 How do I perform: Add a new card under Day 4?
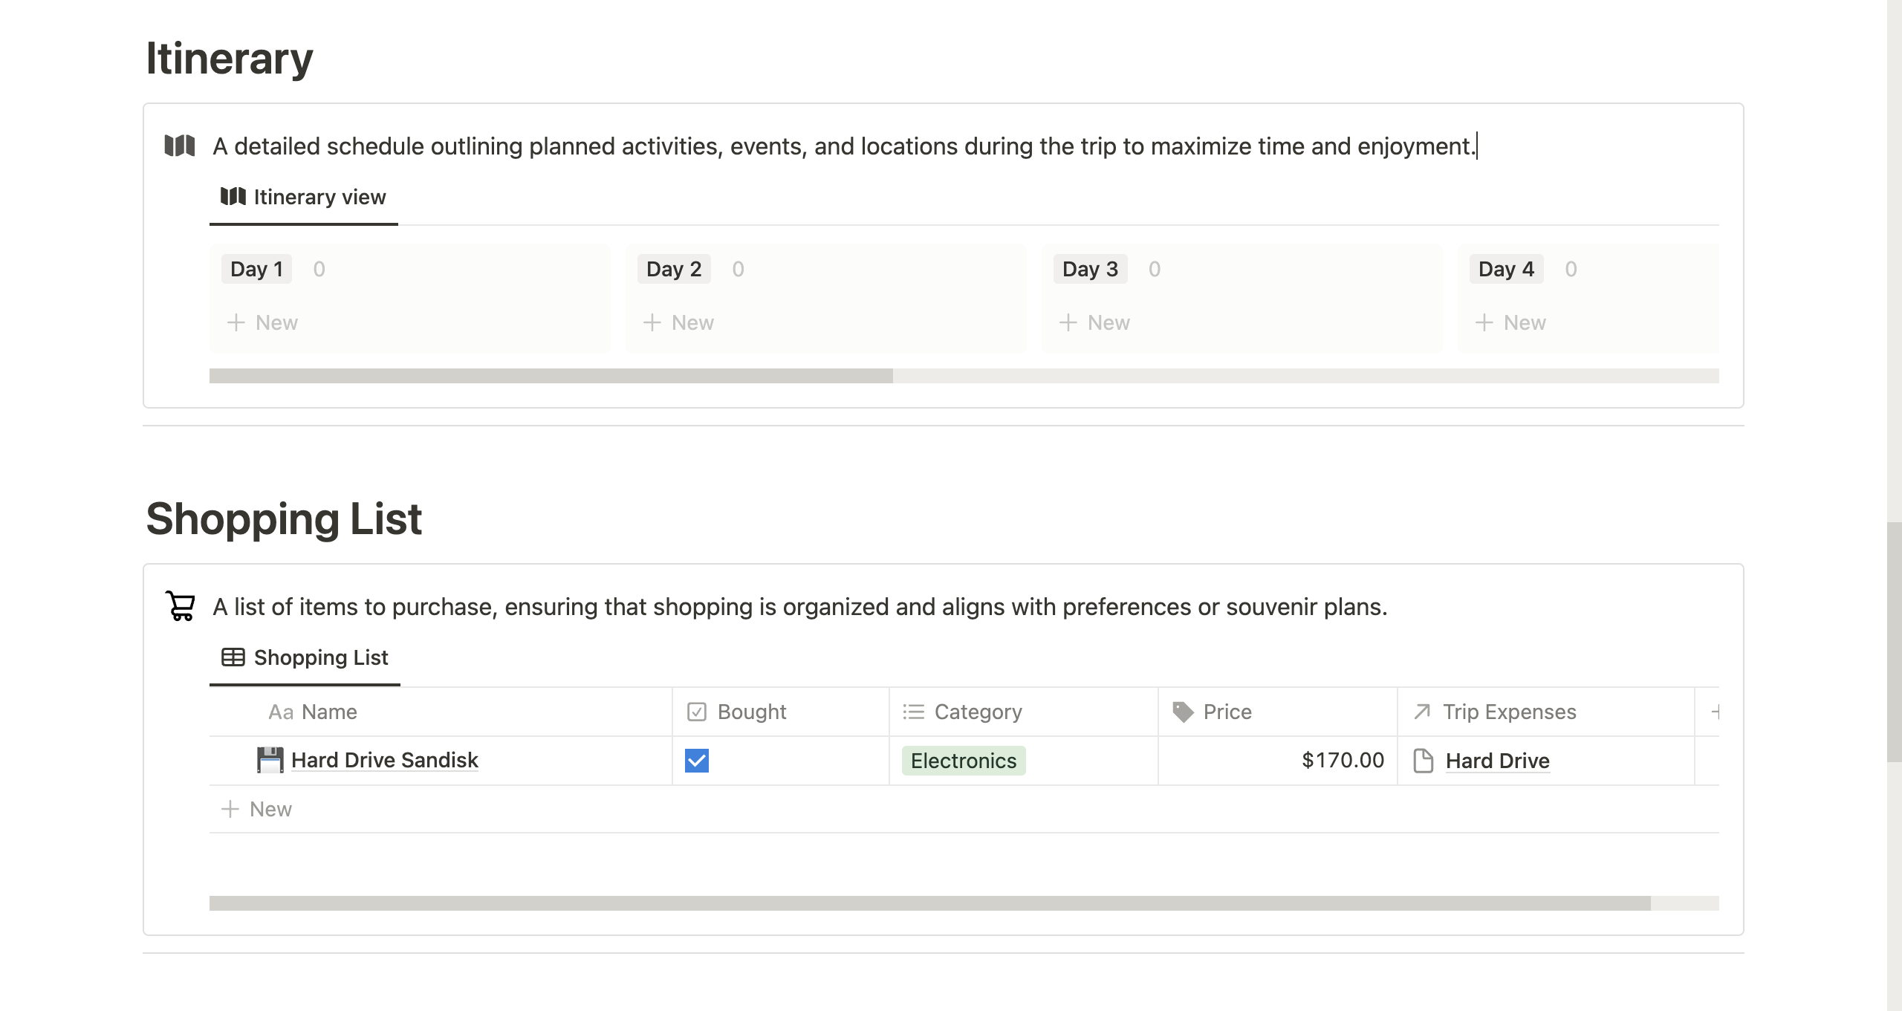point(1510,322)
